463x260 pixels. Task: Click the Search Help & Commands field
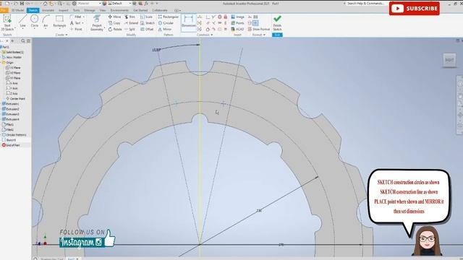click(x=366, y=3)
